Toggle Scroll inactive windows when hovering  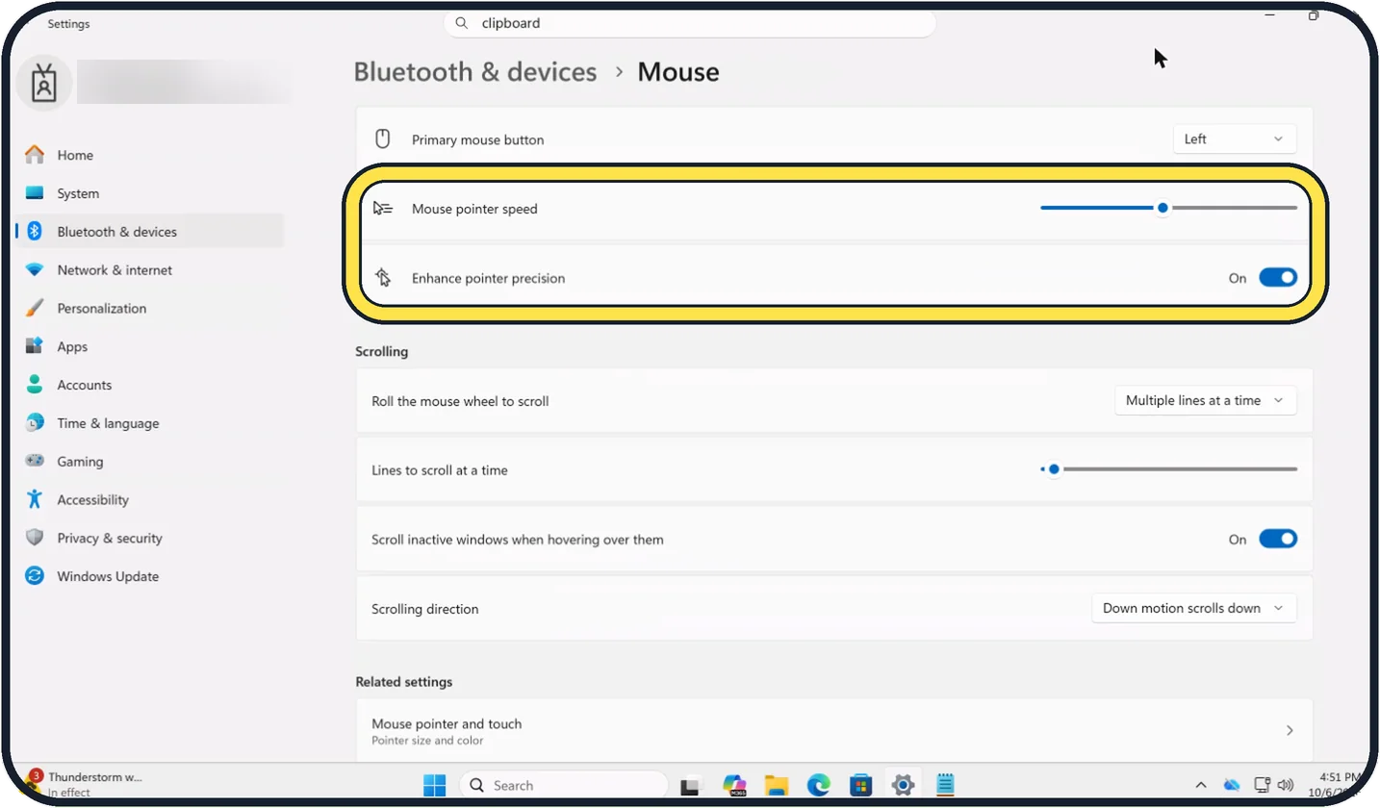[1278, 540]
